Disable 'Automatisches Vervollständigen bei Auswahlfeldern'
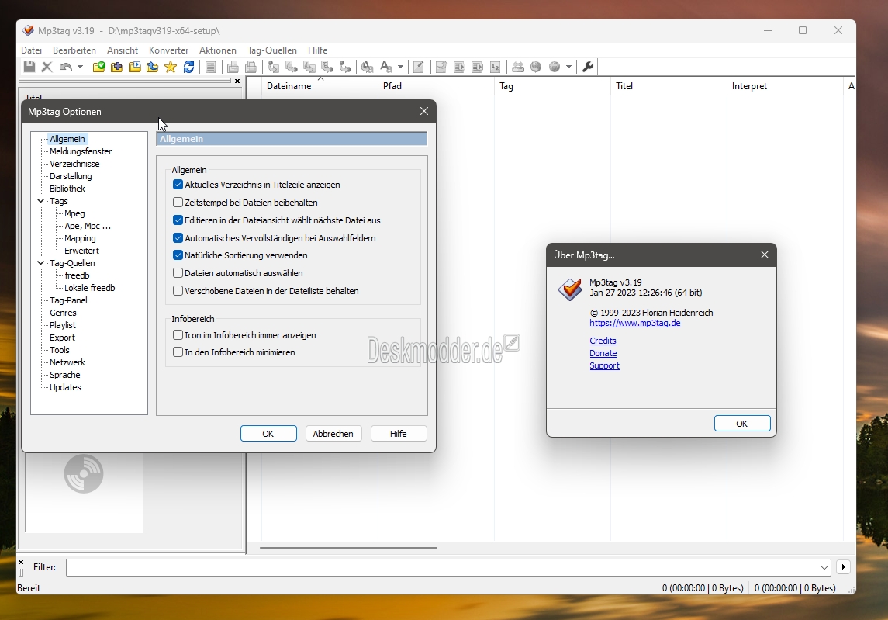This screenshot has width=888, height=620. coord(178,238)
